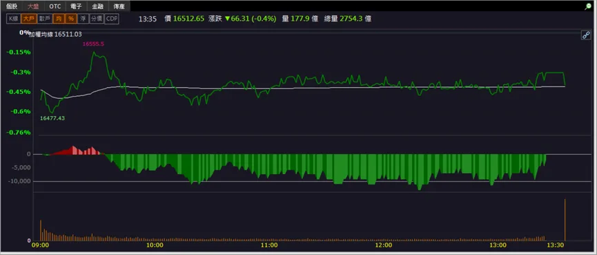Screen dimensions: 597x255
Task: Open the 金融 tab
Action: click(x=98, y=6)
